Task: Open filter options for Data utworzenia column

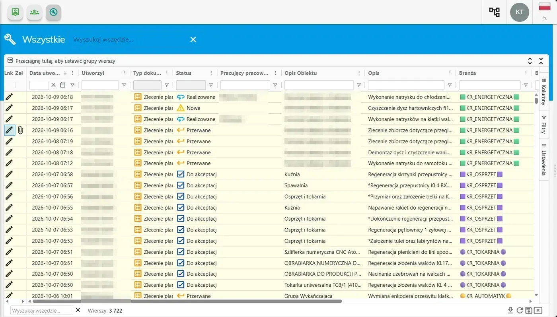Action: [x=72, y=85]
